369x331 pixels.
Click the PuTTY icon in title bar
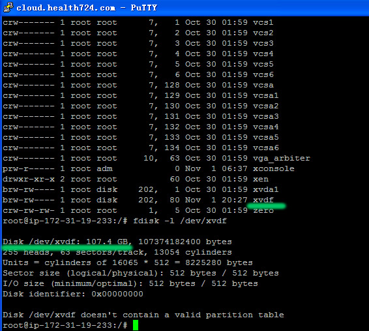[8, 7]
